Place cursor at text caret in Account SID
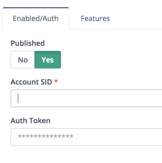The width and height of the screenshot is (162, 163). coord(18,98)
